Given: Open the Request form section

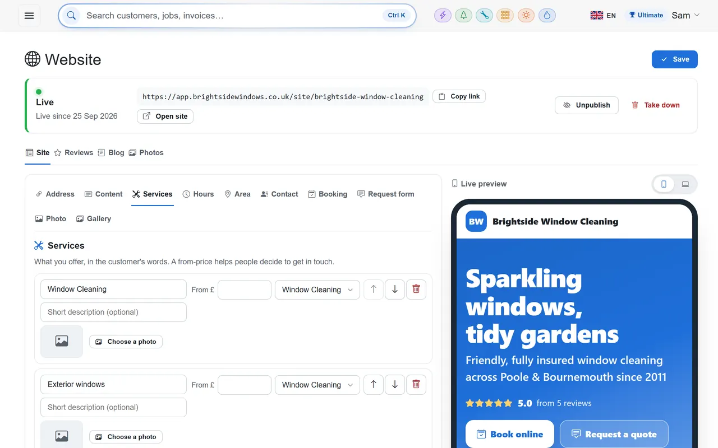Looking at the screenshot, I should point(386,194).
